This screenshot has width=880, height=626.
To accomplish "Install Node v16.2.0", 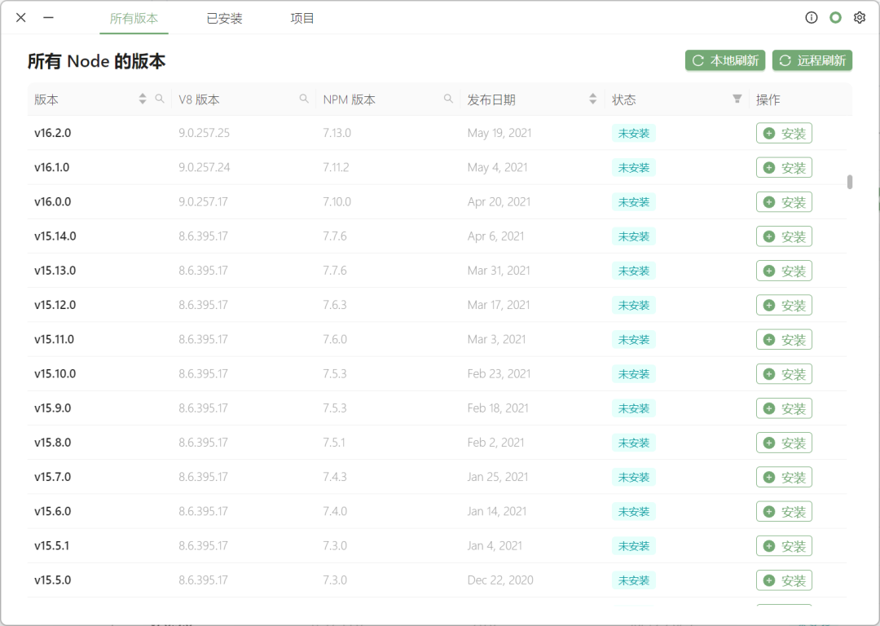I will [x=784, y=134].
